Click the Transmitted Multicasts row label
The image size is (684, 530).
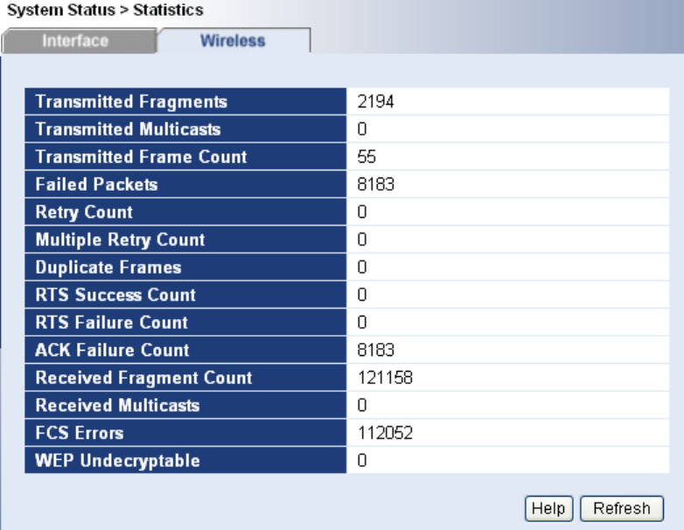coord(128,129)
